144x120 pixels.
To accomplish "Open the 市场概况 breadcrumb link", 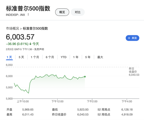I will tap(12, 28).
